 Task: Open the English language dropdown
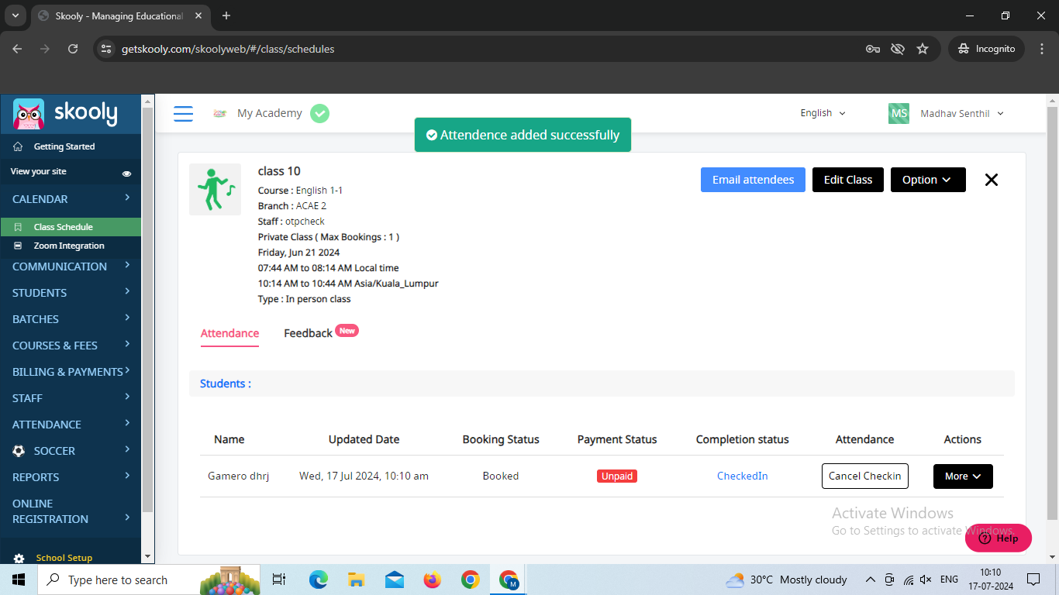pyautogui.click(x=823, y=113)
